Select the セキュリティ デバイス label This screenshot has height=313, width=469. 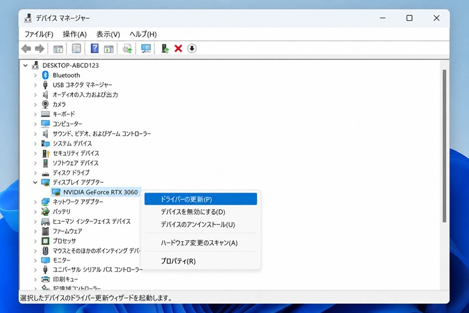click(x=76, y=153)
